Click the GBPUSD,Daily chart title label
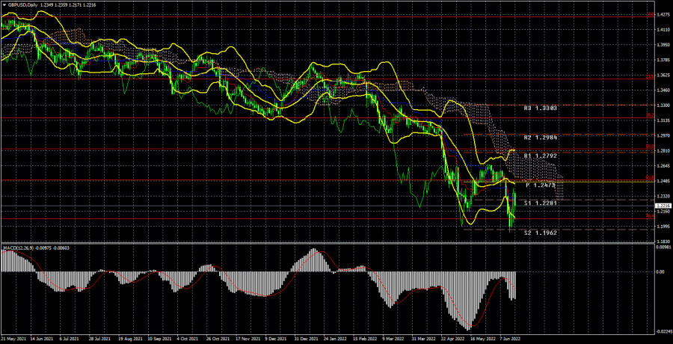 (x=21, y=4)
